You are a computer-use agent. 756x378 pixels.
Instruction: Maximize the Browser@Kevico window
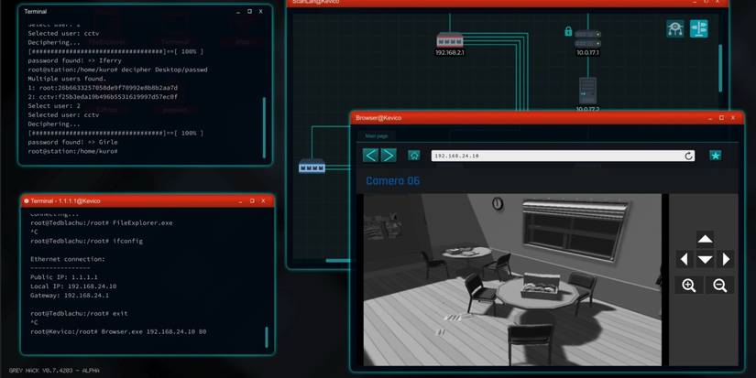point(721,118)
